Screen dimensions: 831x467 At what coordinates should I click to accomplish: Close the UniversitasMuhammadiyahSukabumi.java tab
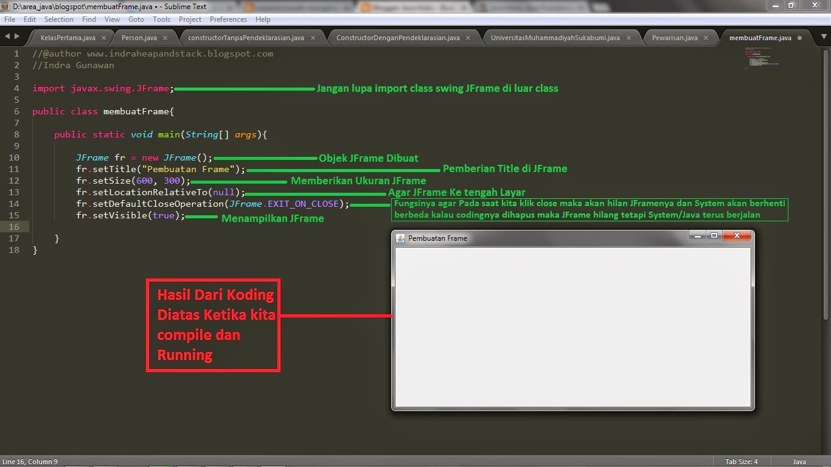click(x=629, y=38)
